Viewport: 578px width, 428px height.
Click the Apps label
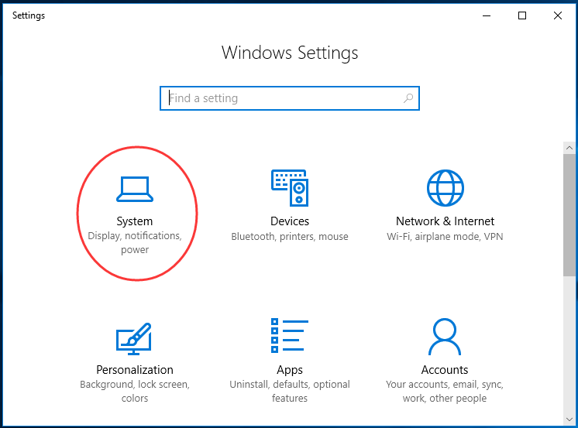click(290, 370)
